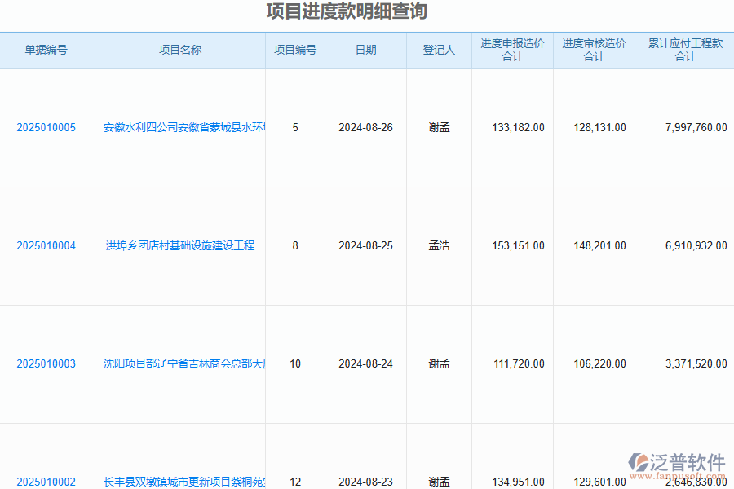This screenshot has width=734, height=489.
Task: Open document 2025010004 details
Action: 47,245
